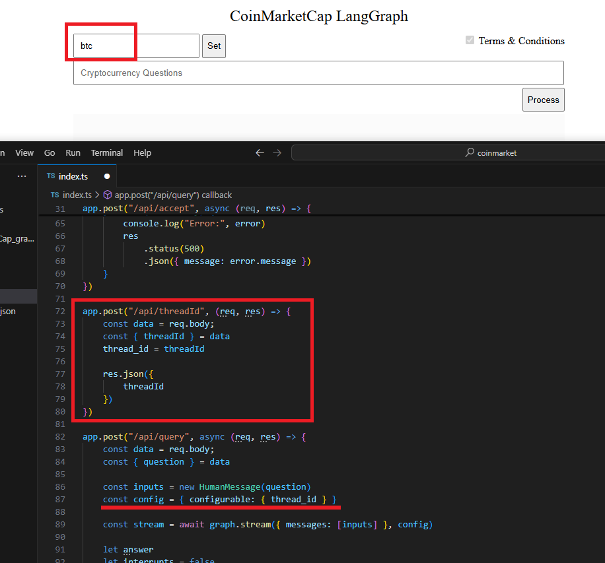Click the breadcrumb chevron separator after index.ts
Viewport: 605px width, 563px height.
pyautogui.click(x=97, y=195)
